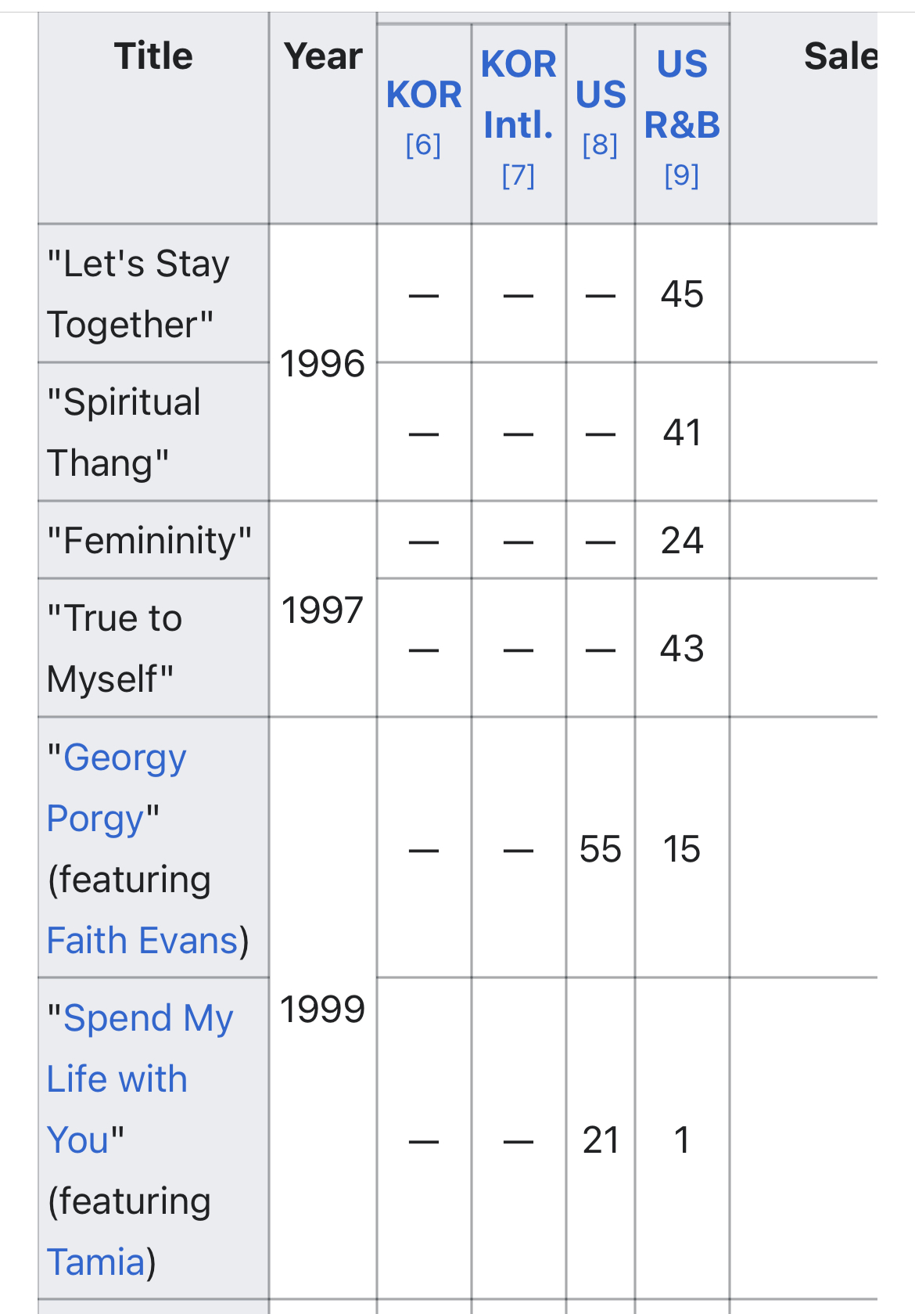
Task: Select the 1999 year cell
Action: [322, 1009]
